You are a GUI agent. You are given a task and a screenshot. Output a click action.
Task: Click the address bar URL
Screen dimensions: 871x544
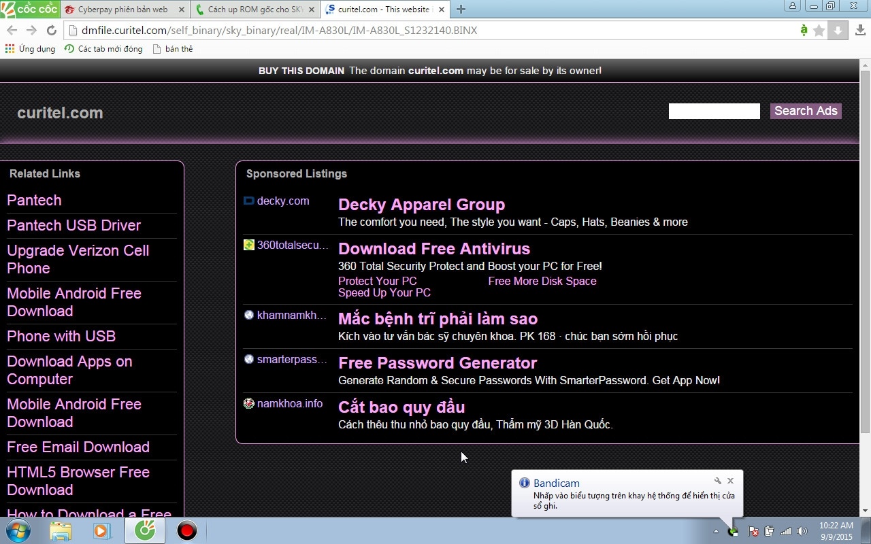tap(279, 31)
